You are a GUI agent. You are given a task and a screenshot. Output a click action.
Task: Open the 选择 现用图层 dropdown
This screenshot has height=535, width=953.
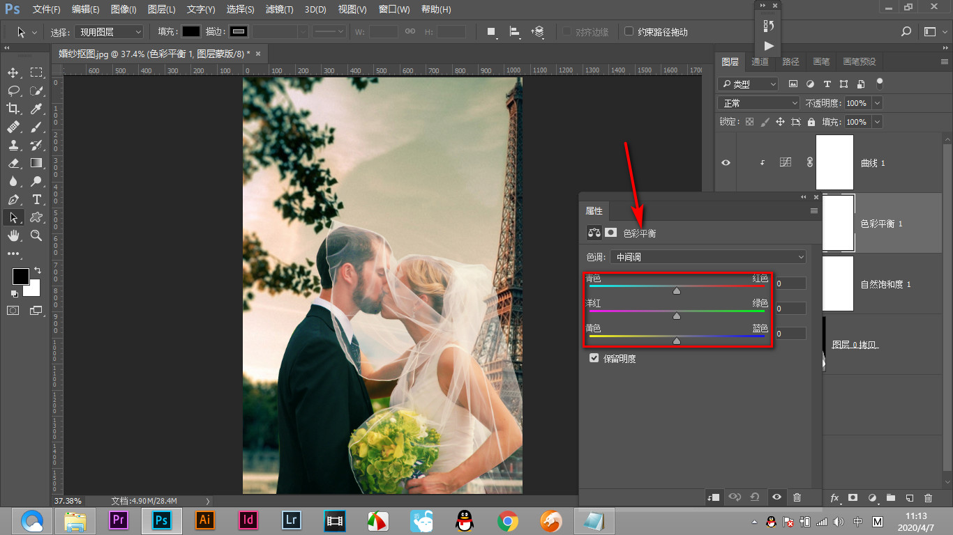coord(109,32)
